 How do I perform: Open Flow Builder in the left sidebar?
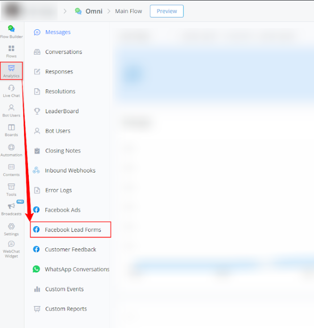tap(11, 32)
